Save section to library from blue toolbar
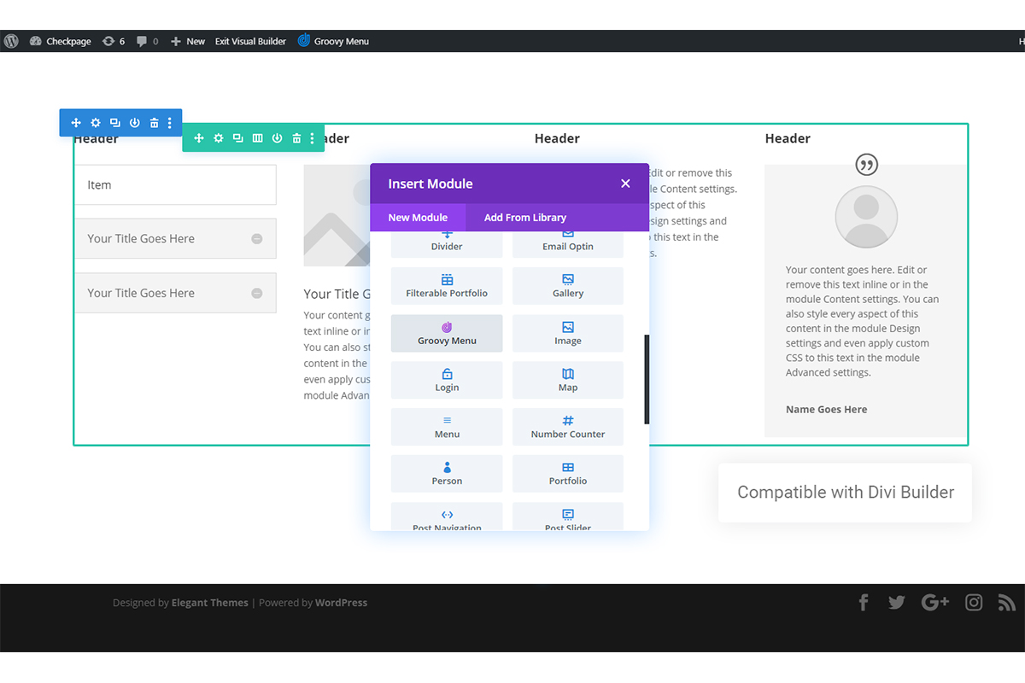Screen dimensions: 1025x683 [x=135, y=123]
